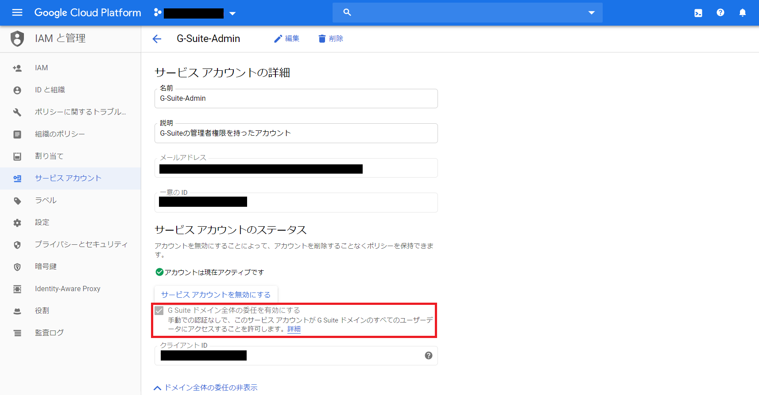Click the サービス アカウントのステータス heading
The height and width of the screenshot is (395, 759).
(x=231, y=230)
